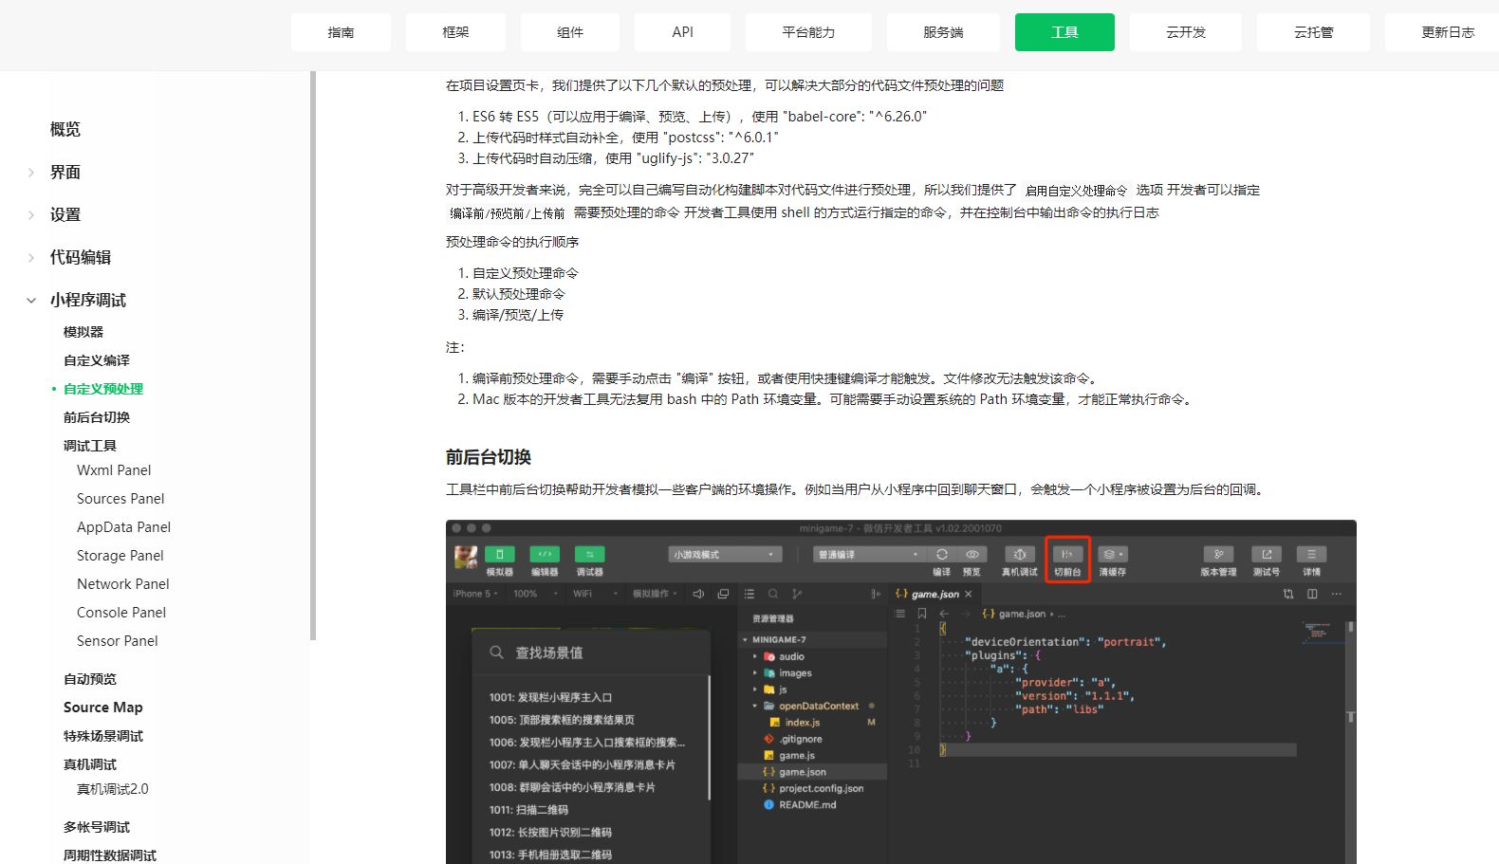Open 周期性数据调试 in the sidebar

110,855
